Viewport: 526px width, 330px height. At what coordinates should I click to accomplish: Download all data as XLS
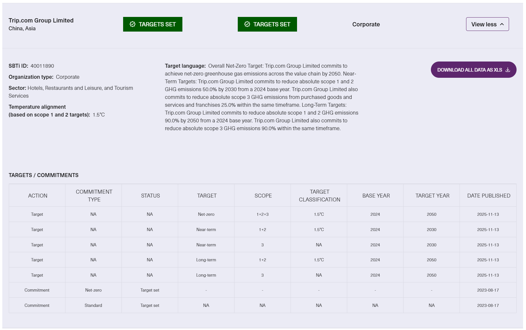469,70
